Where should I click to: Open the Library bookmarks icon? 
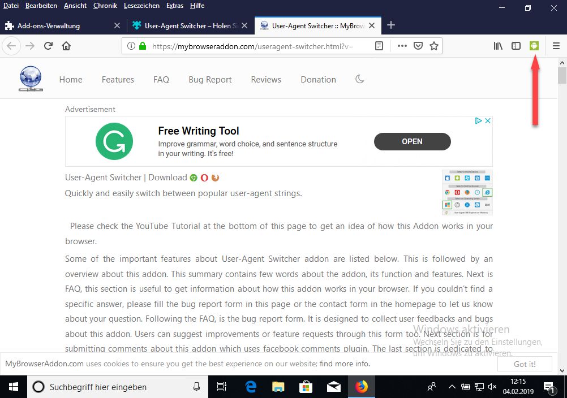pyautogui.click(x=498, y=46)
